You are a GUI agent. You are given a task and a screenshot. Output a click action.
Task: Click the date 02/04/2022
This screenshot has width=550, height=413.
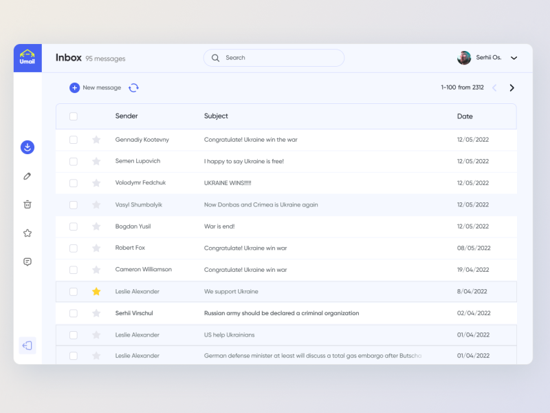pos(474,313)
